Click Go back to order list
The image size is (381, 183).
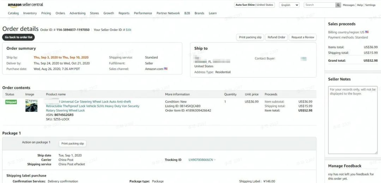coord(18,37)
